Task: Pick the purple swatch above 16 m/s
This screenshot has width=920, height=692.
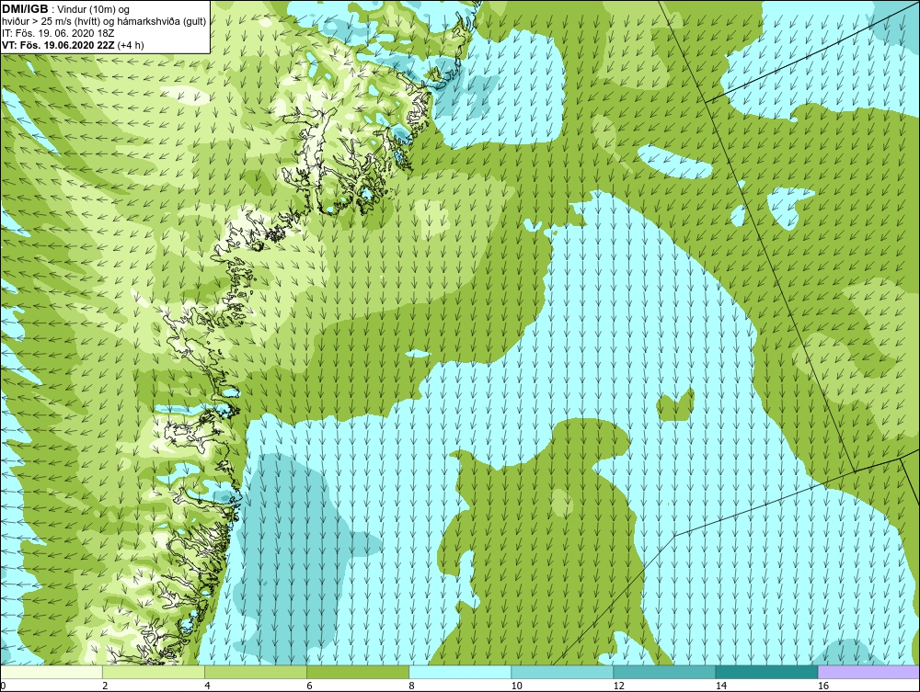Action: point(869,672)
